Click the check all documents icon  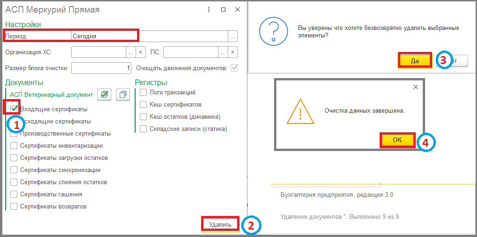click(104, 94)
